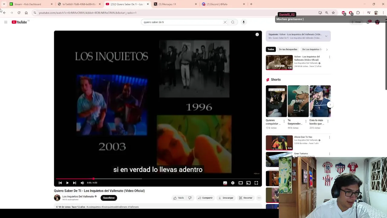Image resolution: width=387 pixels, height=218 pixels.
Task: Seek on the red video progress bar
Action: click(x=158, y=179)
